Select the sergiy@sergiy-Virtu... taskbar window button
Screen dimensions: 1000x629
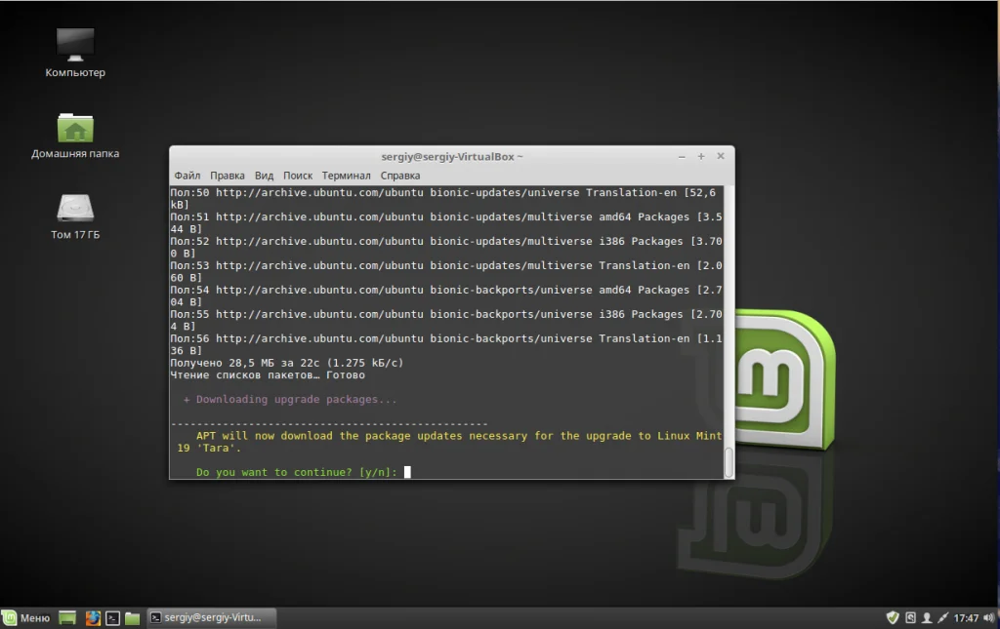tap(212, 617)
